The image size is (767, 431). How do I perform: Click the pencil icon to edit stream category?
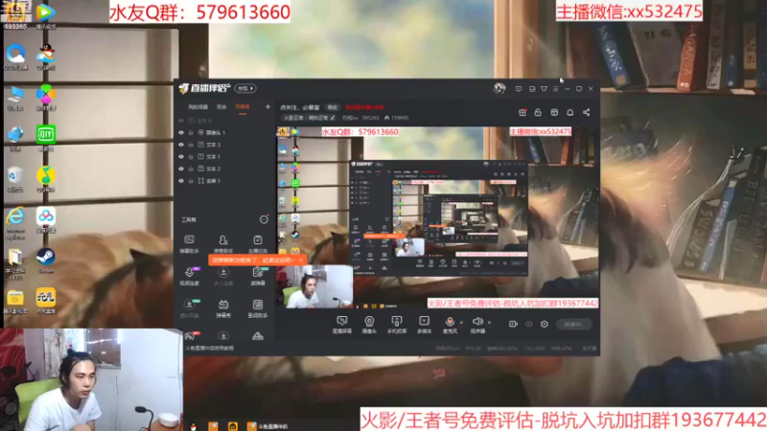[333, 118]
